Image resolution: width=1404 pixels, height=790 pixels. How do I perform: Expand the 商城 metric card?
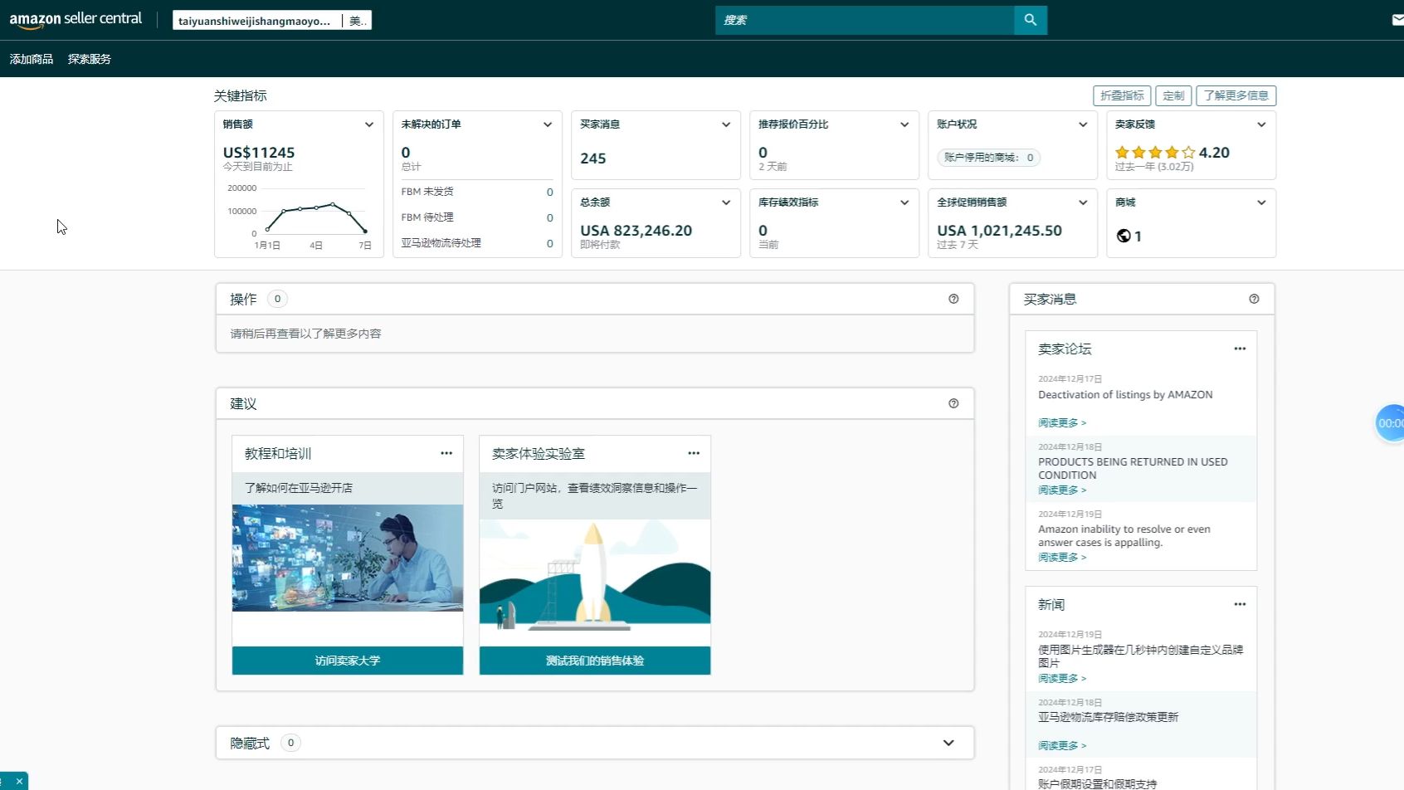point(1261,202)
